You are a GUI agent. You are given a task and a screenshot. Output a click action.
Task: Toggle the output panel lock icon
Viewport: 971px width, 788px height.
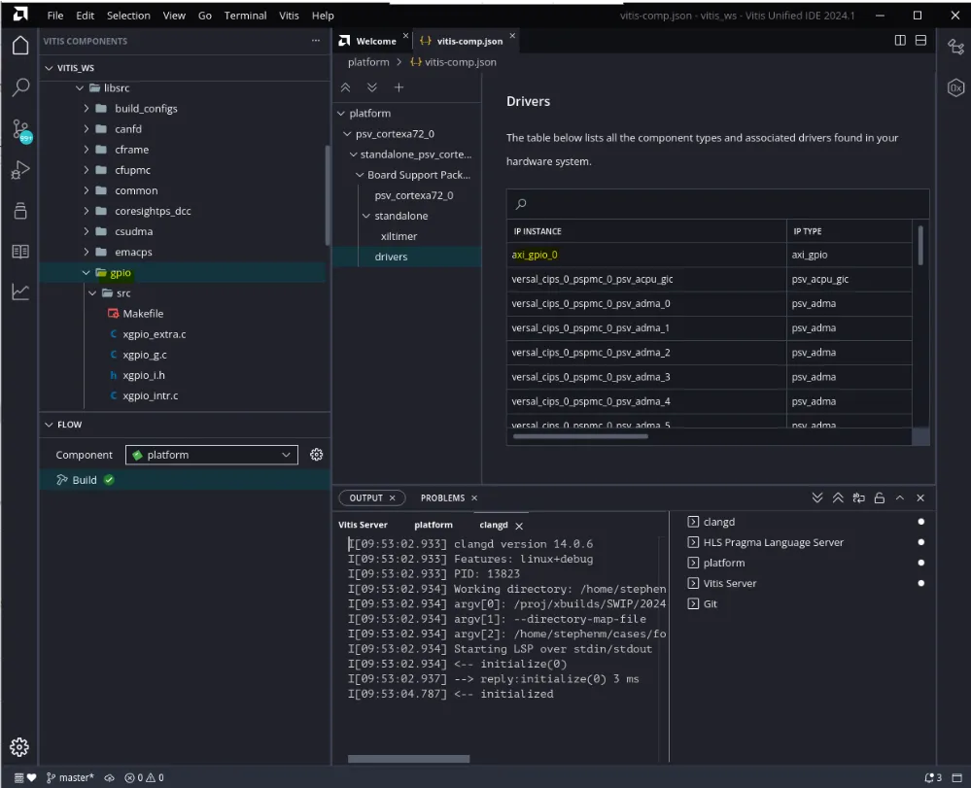879,498
